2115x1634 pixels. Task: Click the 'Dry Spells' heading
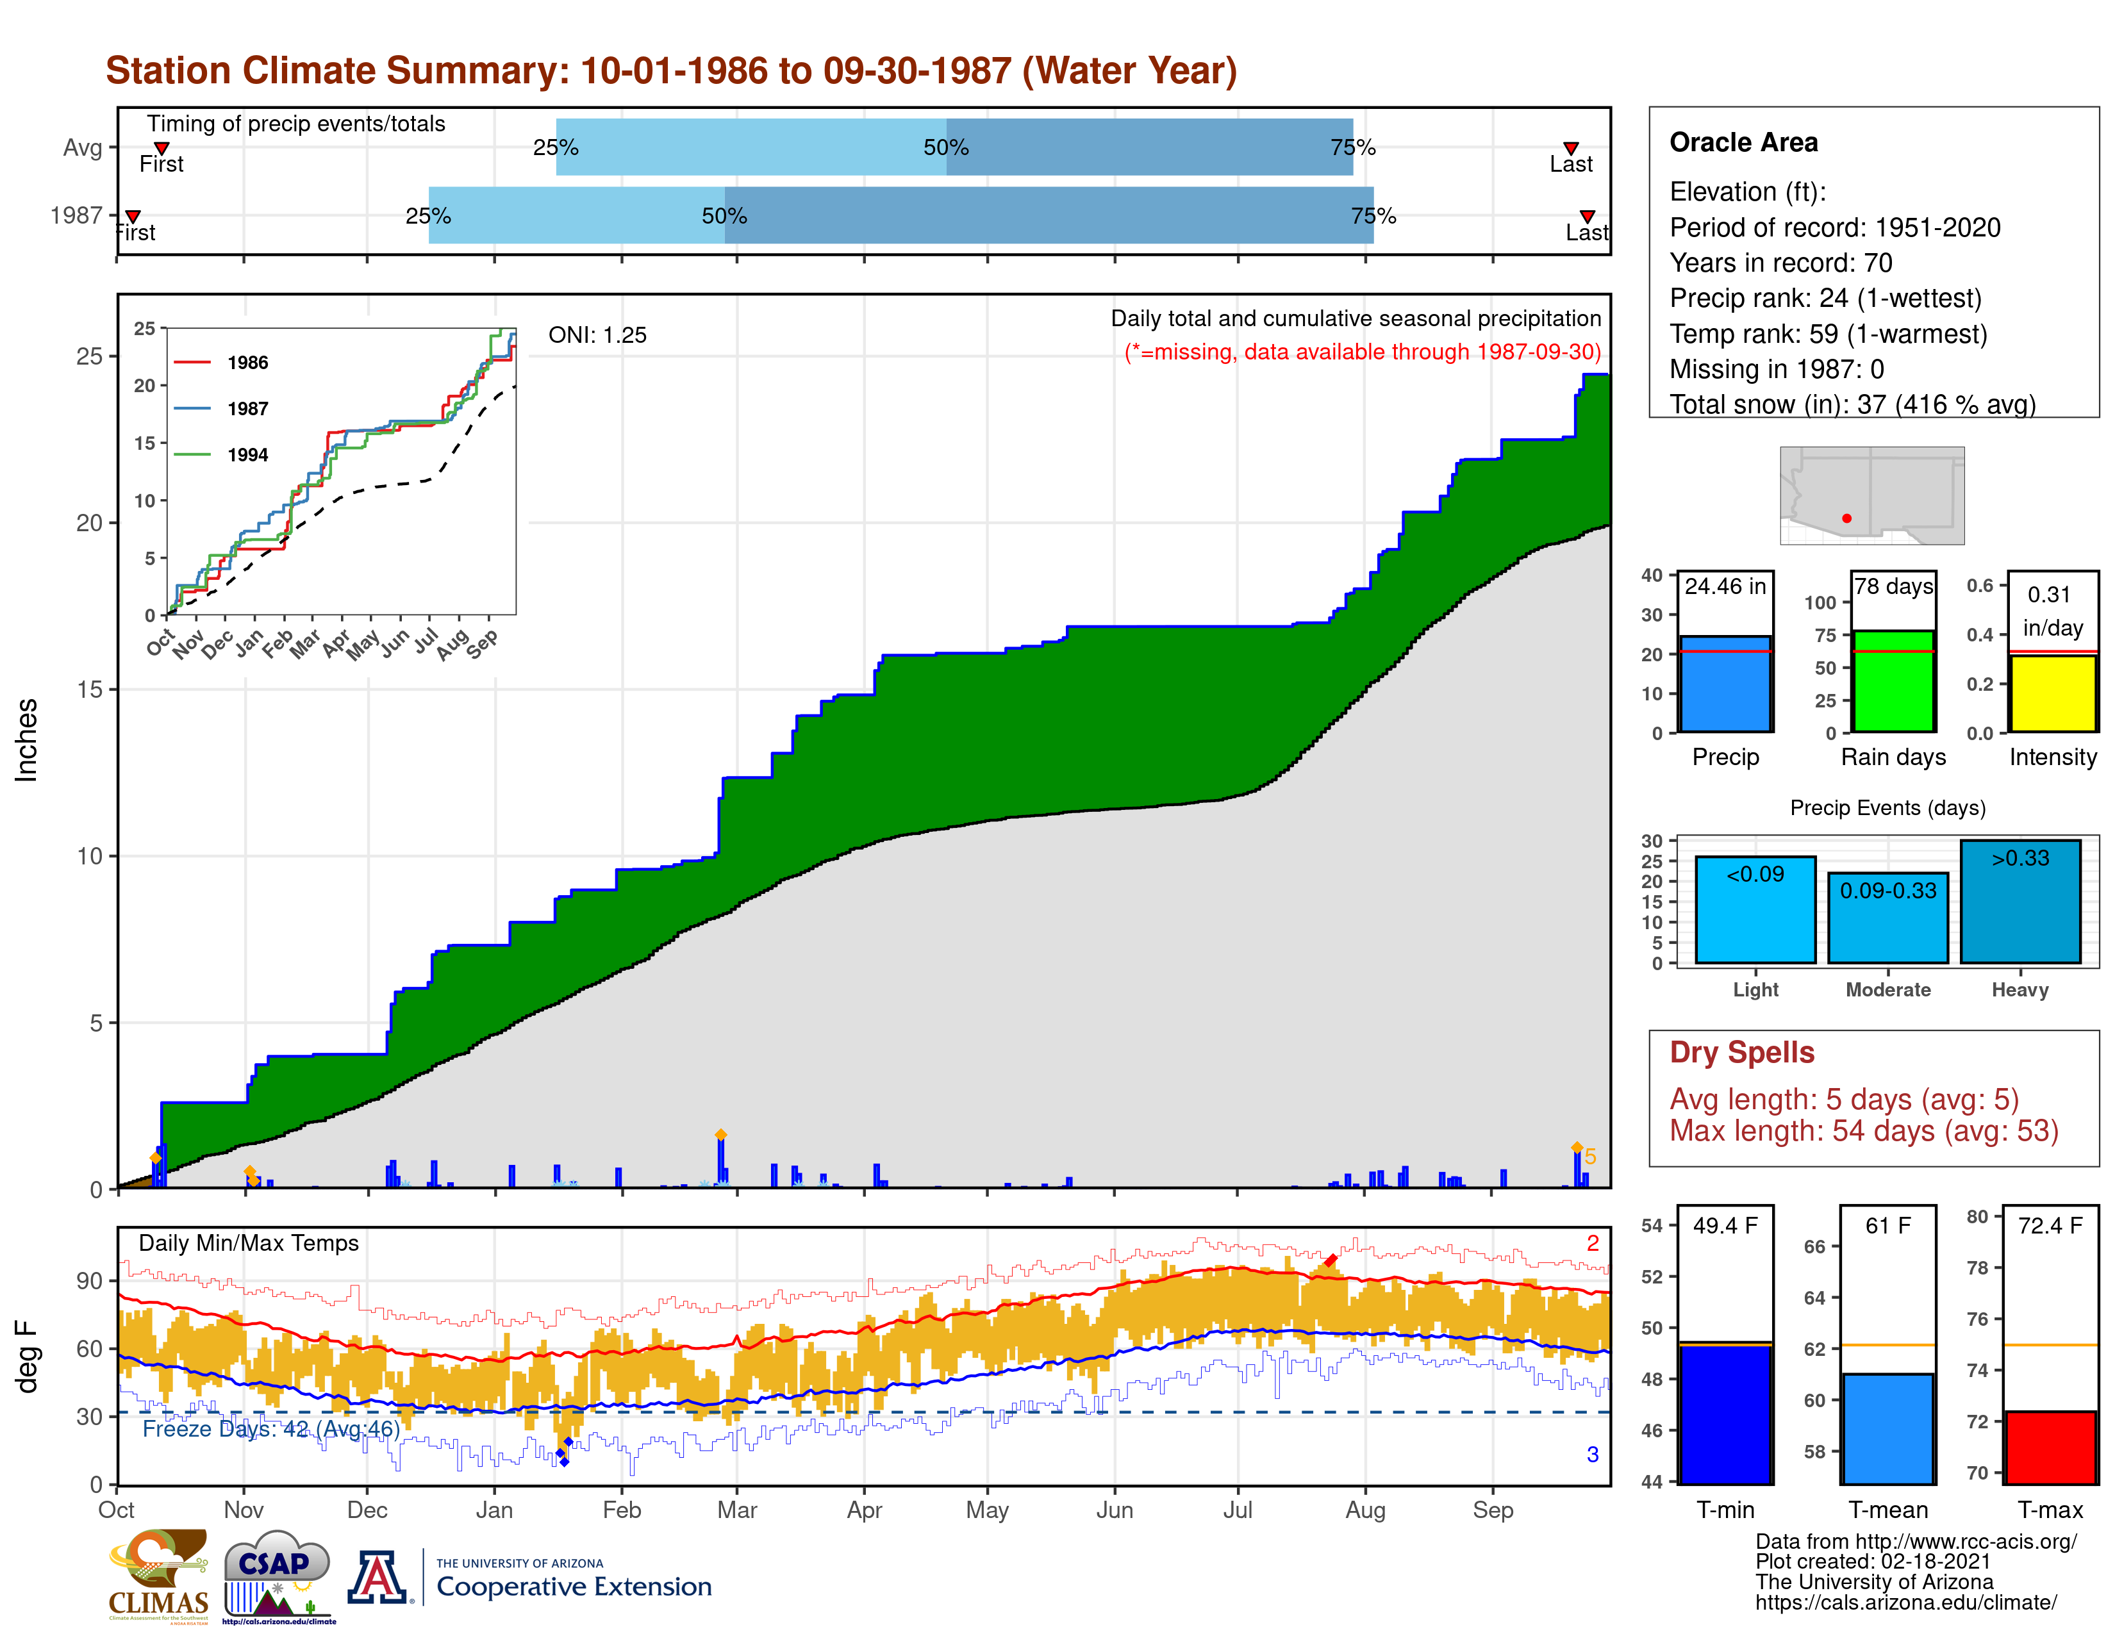[1742, 1052]
